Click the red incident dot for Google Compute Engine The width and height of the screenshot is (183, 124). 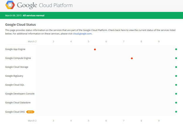click(132, 58)
